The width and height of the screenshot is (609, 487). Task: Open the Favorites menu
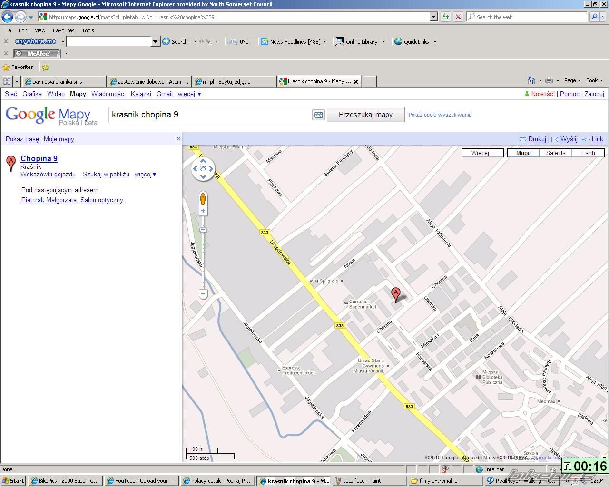(x=63, y=30)
